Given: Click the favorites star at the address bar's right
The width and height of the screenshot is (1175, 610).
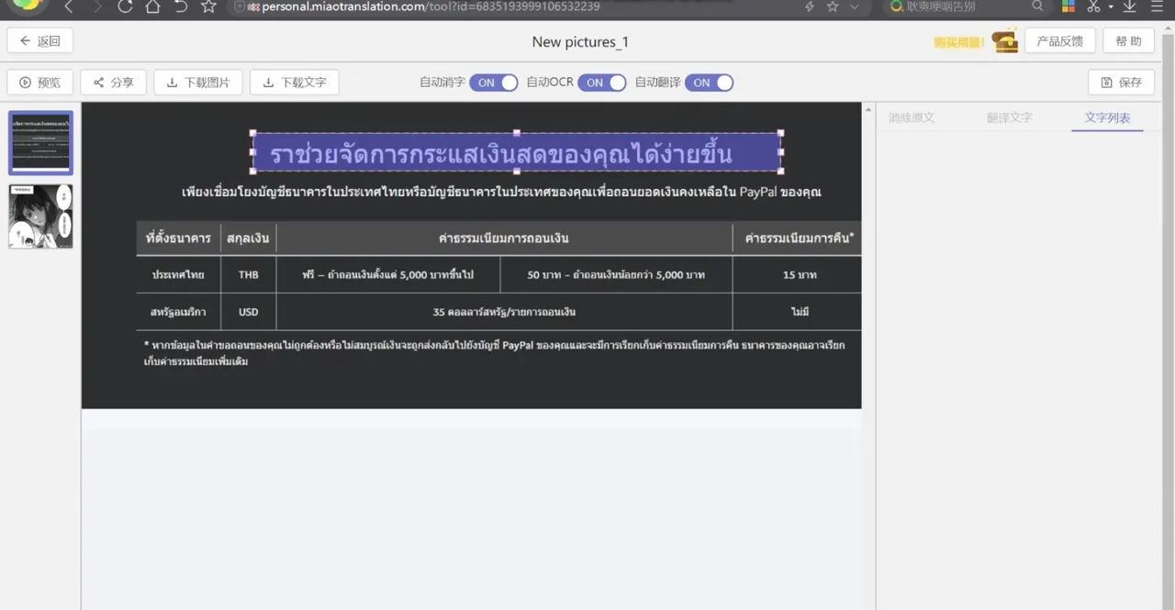Looking at the screenshot, I should coord(833,7).
